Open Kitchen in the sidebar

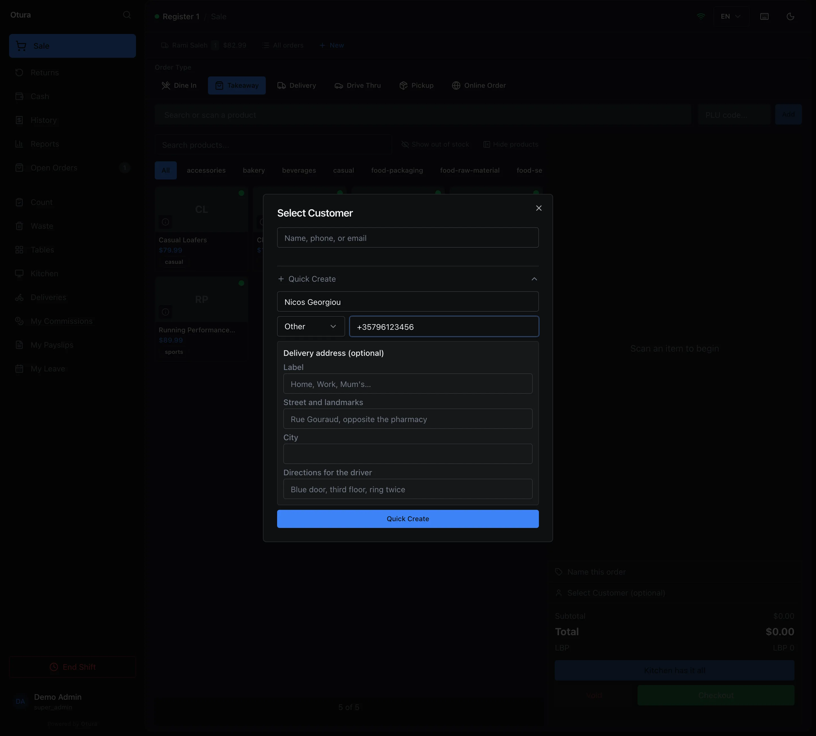pyautogui.click(x=73, y=274)
